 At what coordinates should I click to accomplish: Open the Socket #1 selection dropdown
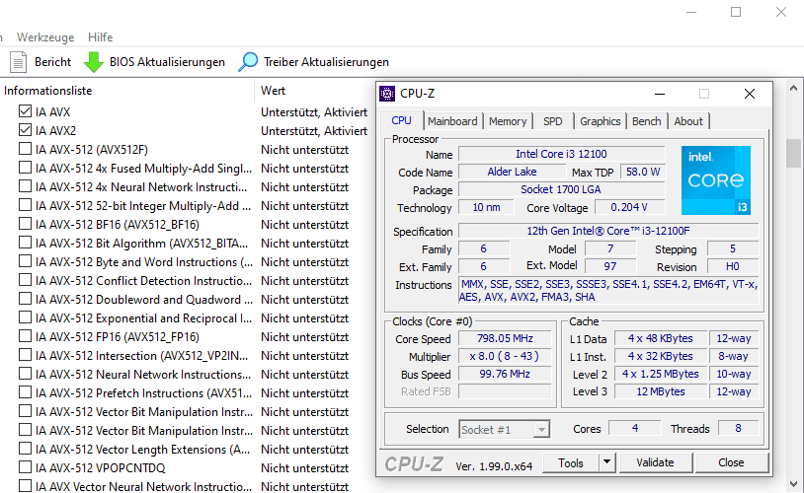point(505,430)
